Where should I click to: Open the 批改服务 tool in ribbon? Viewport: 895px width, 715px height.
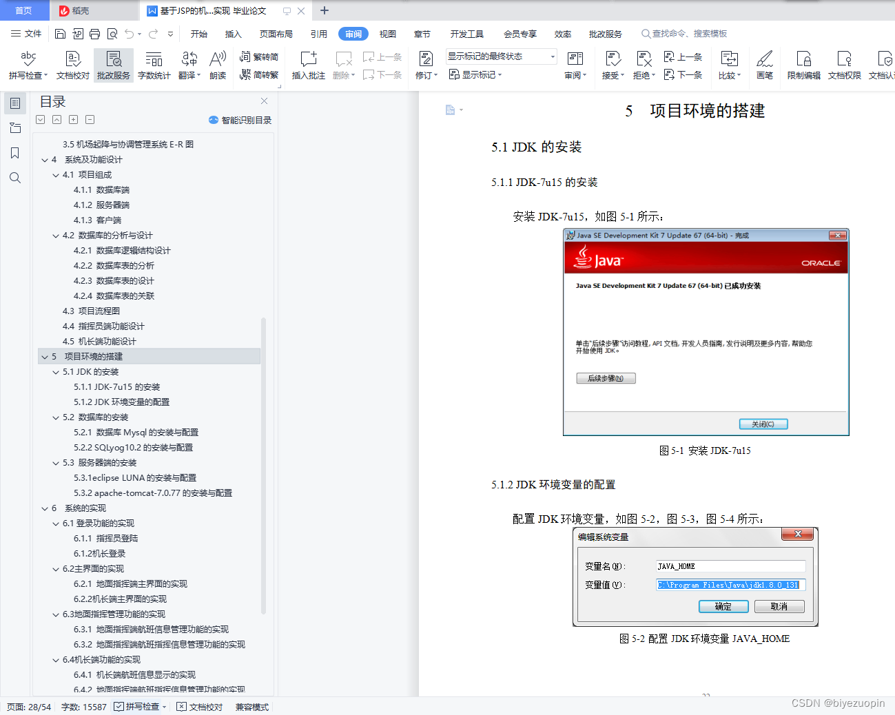(x=114, y=65)
